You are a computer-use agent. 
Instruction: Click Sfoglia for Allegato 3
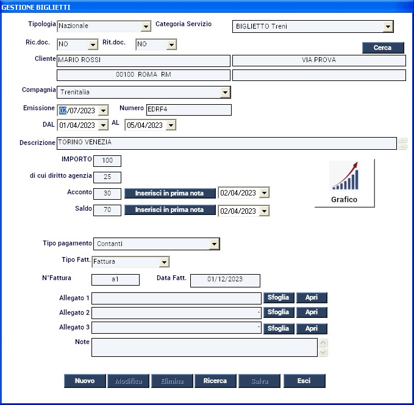coord(279,328)
